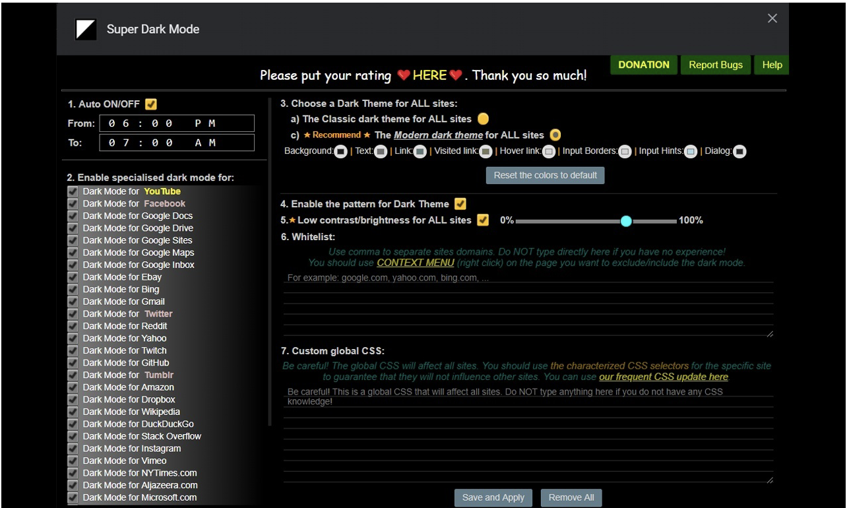Close the Super Dark Mode options dialog
This screenshot has width=847, height=508.
point(772,18)
